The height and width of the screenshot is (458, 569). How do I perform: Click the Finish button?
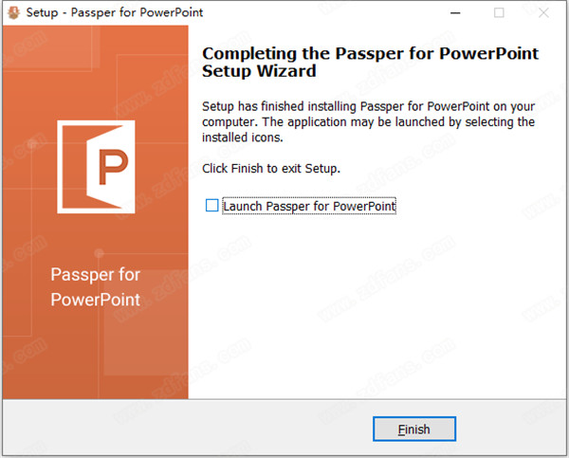pos(414,429)
